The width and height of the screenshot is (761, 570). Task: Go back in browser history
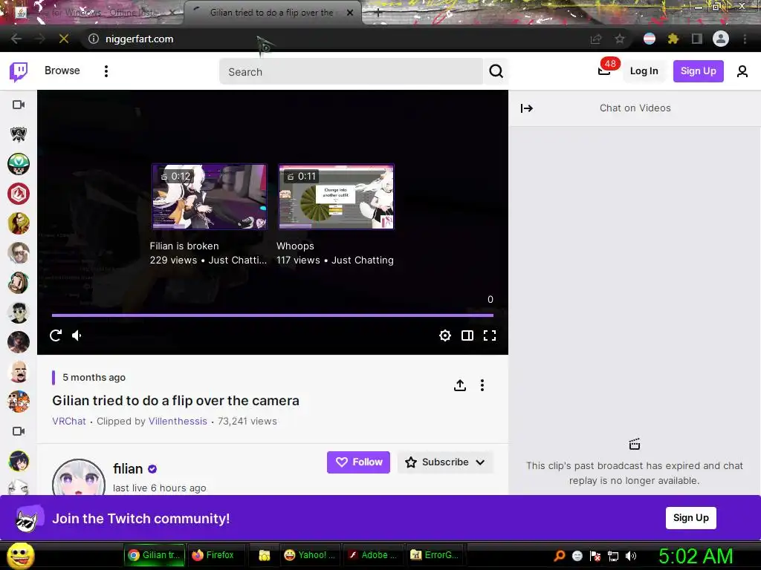16,39
